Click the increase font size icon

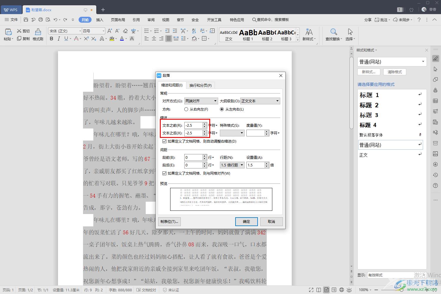point(110,31)
